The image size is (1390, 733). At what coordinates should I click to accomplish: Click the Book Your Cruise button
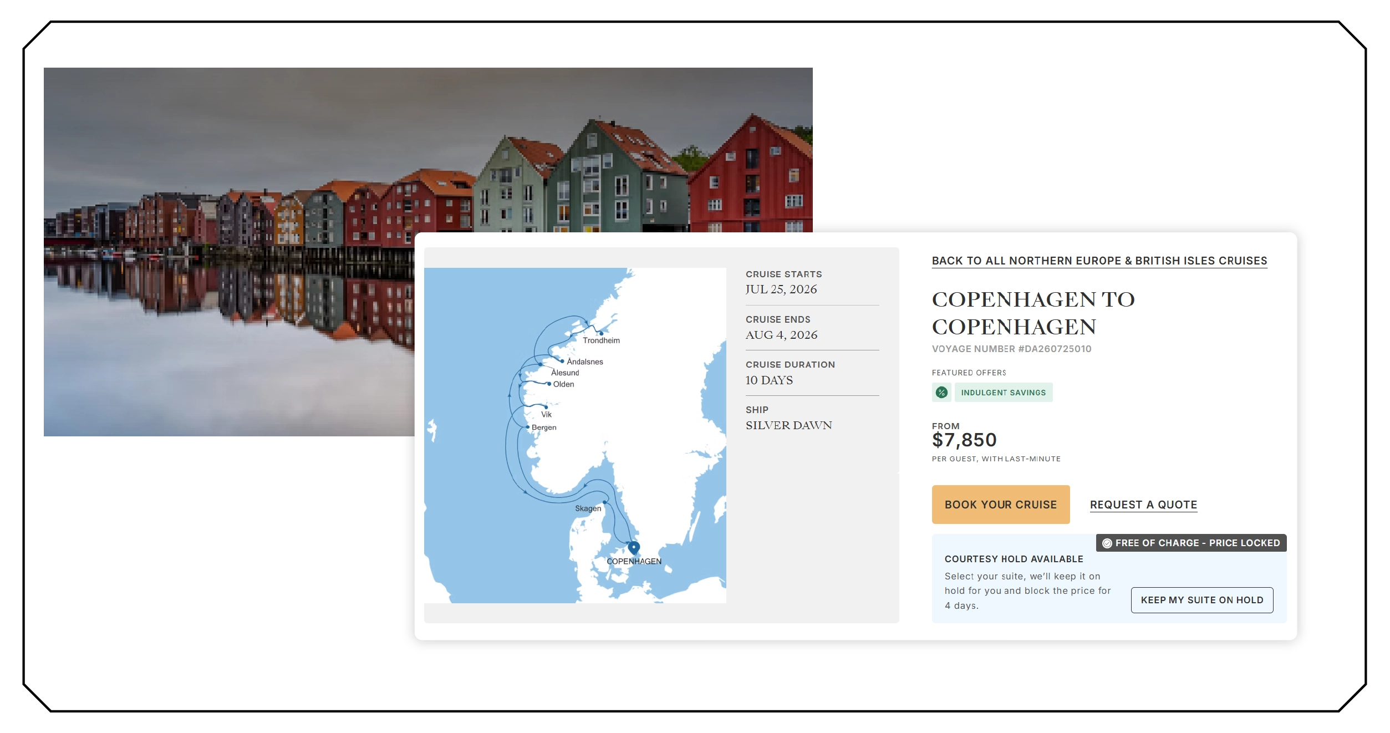1000,504
